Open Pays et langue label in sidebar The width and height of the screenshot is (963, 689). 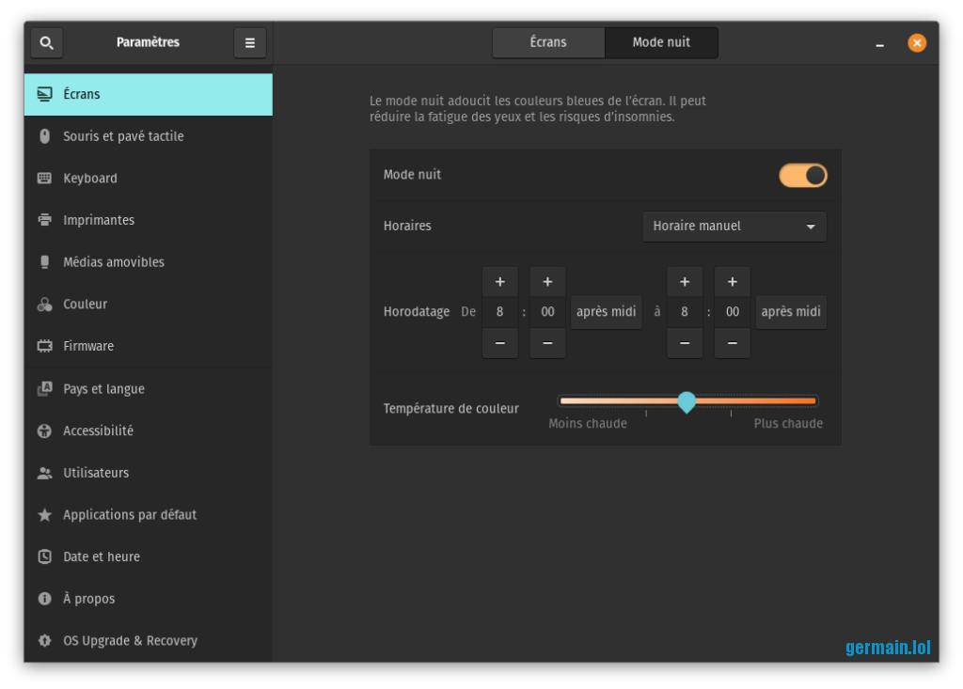click(103, 389)
